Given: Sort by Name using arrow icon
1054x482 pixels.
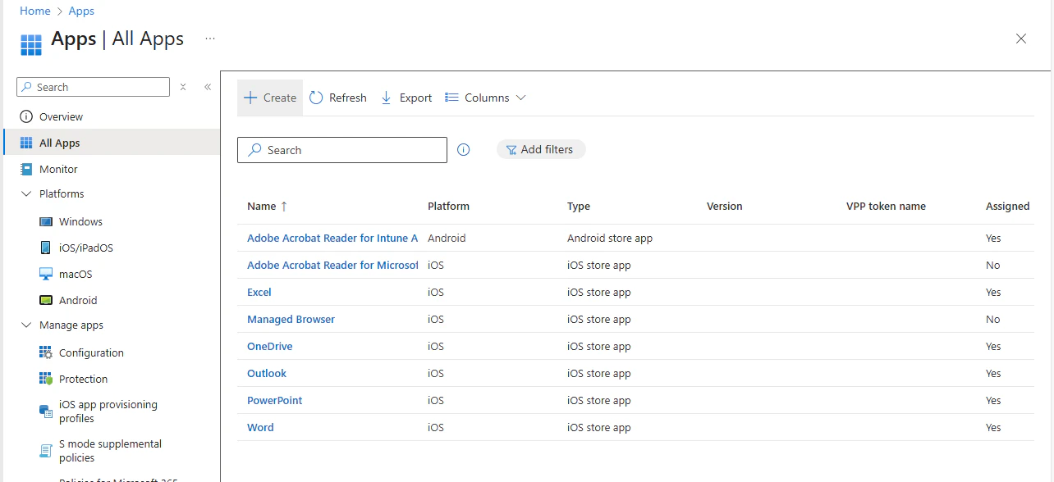Looking at the screenshot, I should coord(284,207).
